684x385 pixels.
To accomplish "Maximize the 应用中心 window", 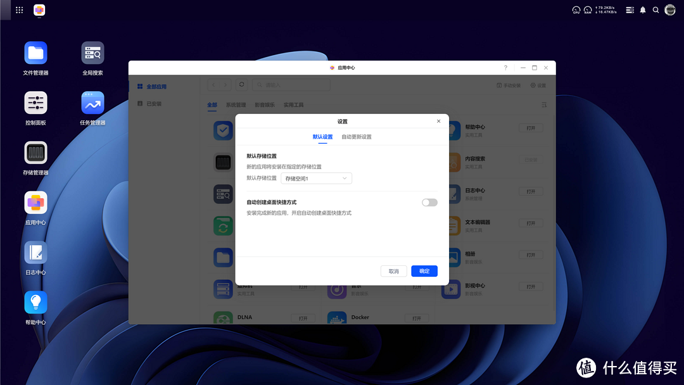I will pos(535,68).
